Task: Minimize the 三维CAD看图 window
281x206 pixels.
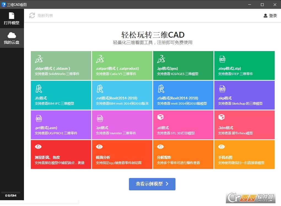Action: click(250, 4)
